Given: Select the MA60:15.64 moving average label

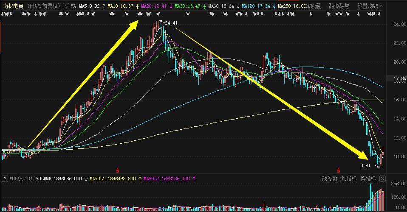Looking at the screenshot, I should coord(221,6).
